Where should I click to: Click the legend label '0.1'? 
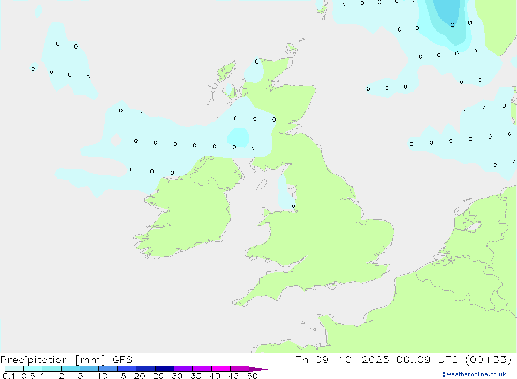9,376
